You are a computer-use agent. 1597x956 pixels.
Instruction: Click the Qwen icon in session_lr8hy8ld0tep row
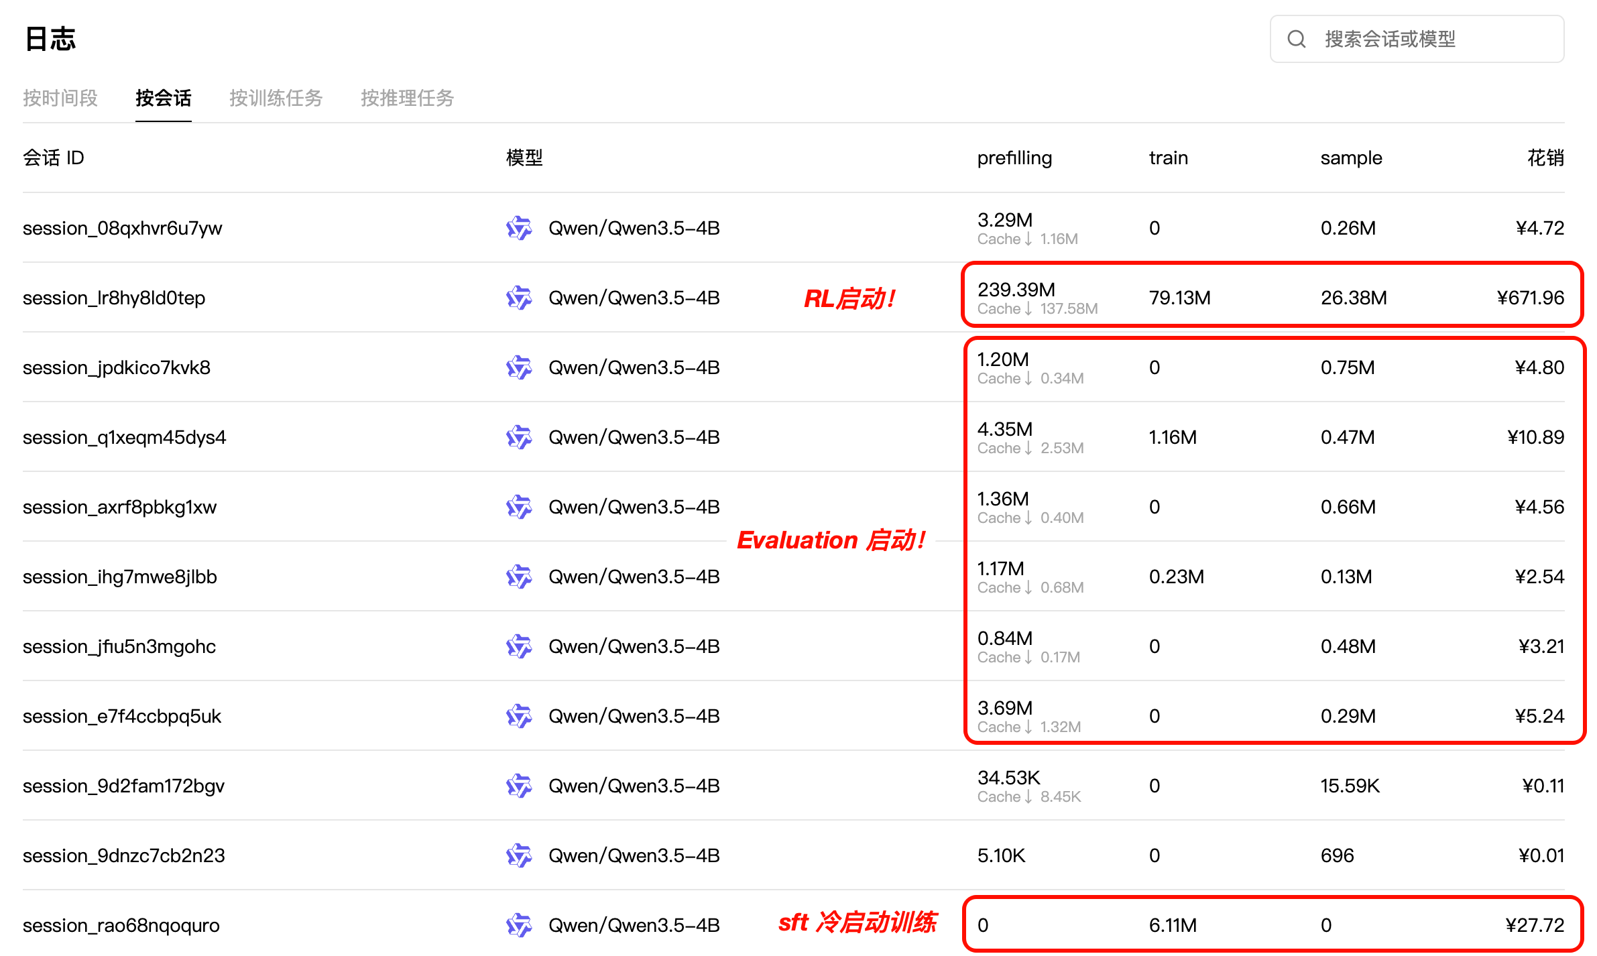point(519,298)
